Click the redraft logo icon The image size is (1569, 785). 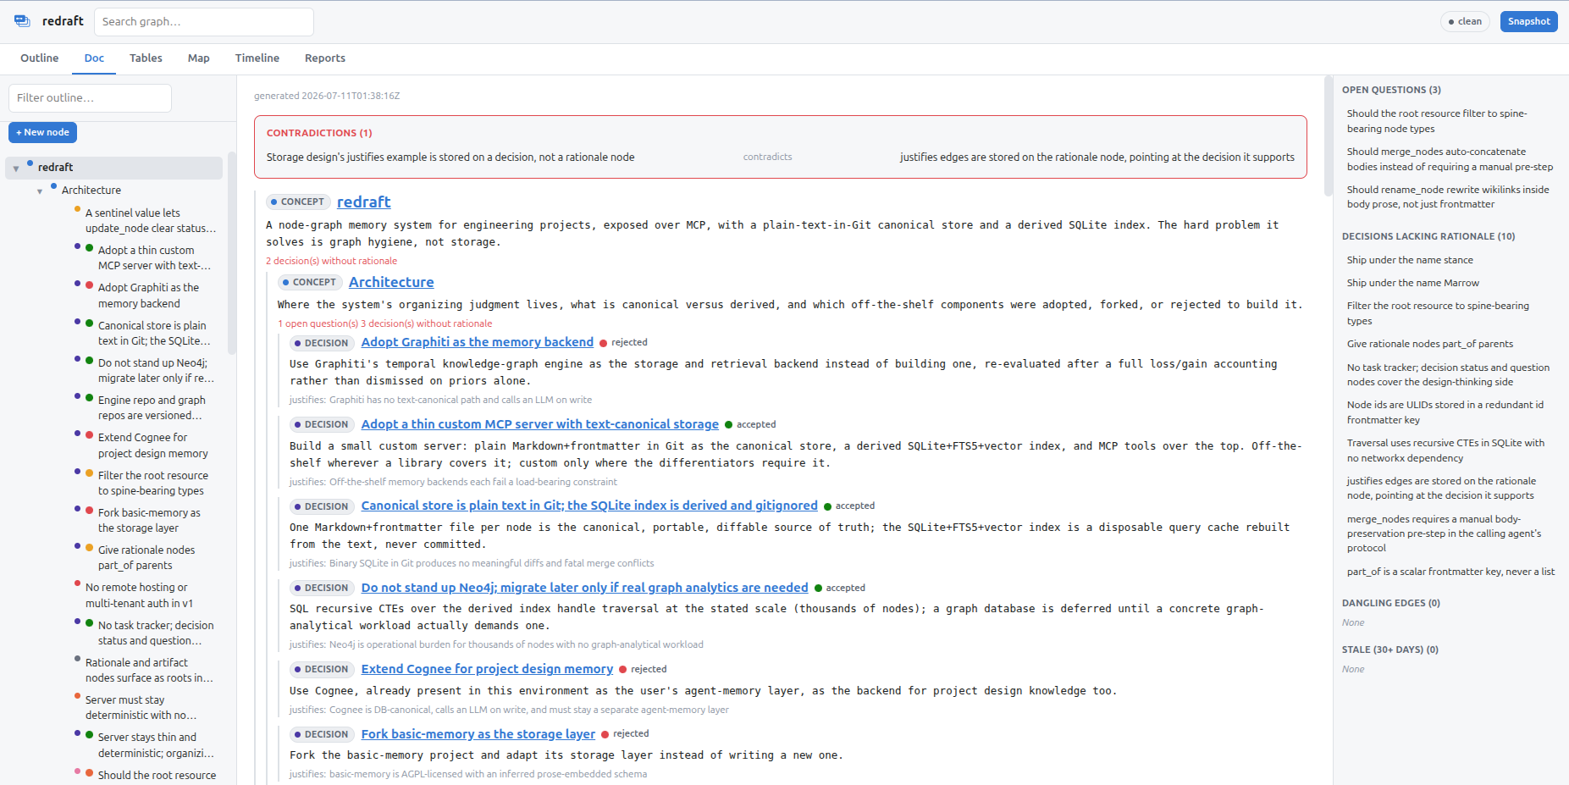pos(22,21)
